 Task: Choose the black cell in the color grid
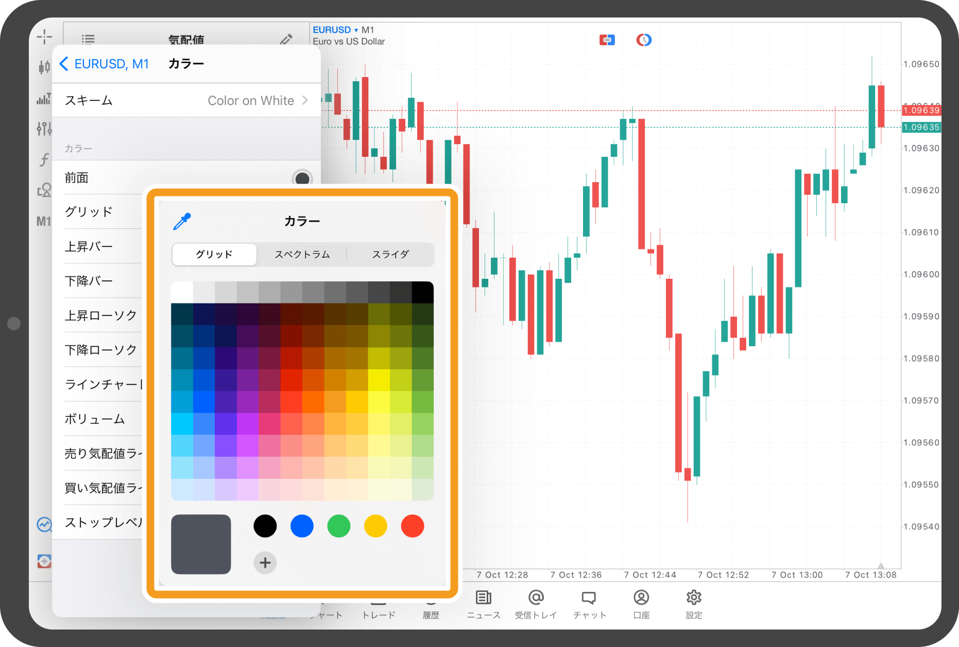[423, 292]
